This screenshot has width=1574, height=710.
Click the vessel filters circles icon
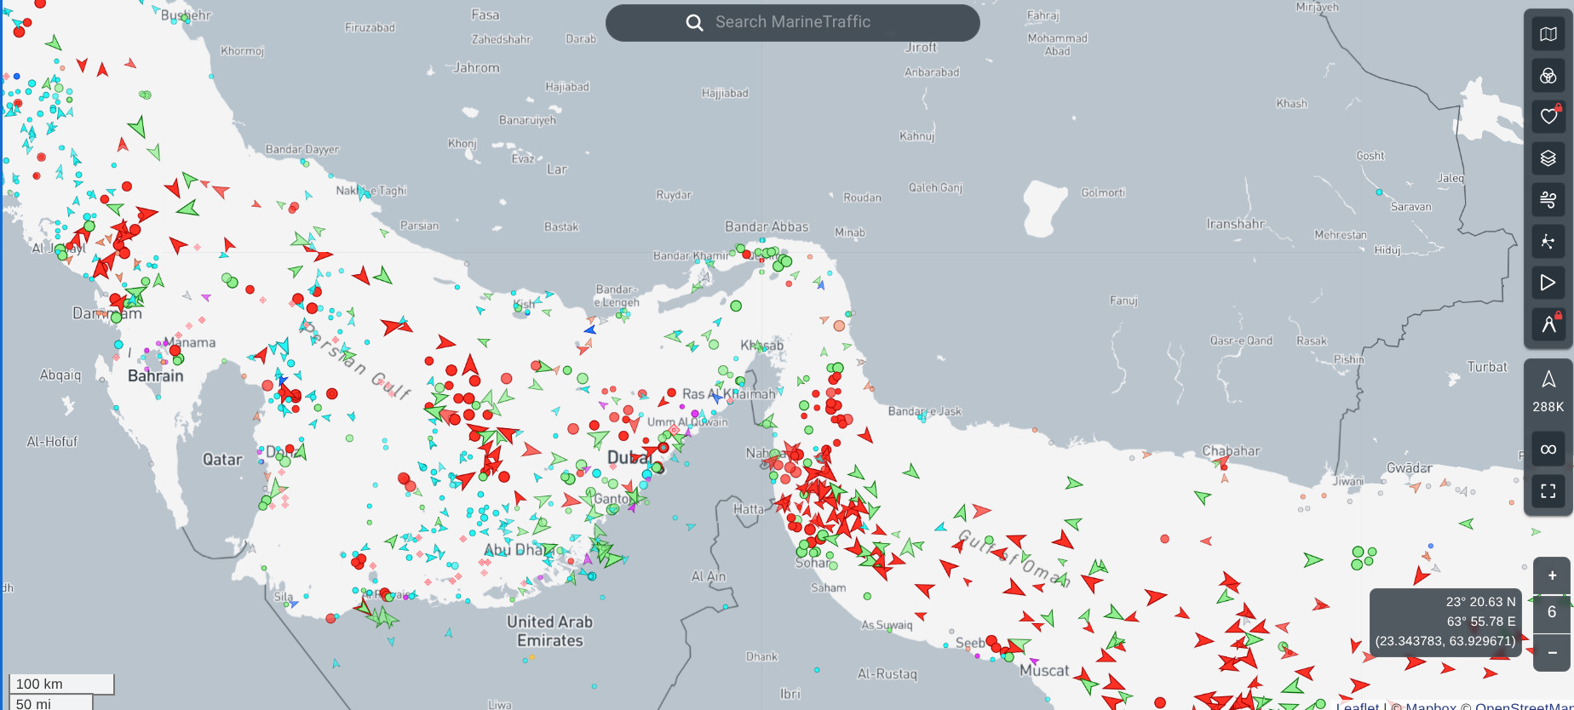(x=1548, y=77)
